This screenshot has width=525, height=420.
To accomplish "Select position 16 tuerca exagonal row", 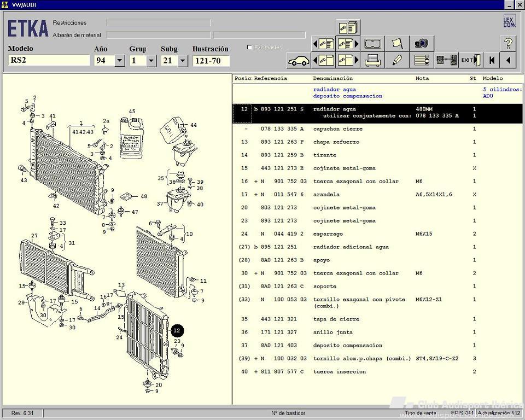I will point(377,181).
